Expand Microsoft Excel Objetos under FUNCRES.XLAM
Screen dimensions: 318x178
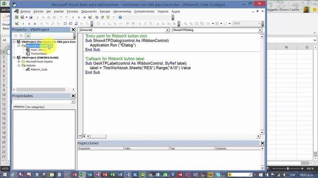point(19,61)
